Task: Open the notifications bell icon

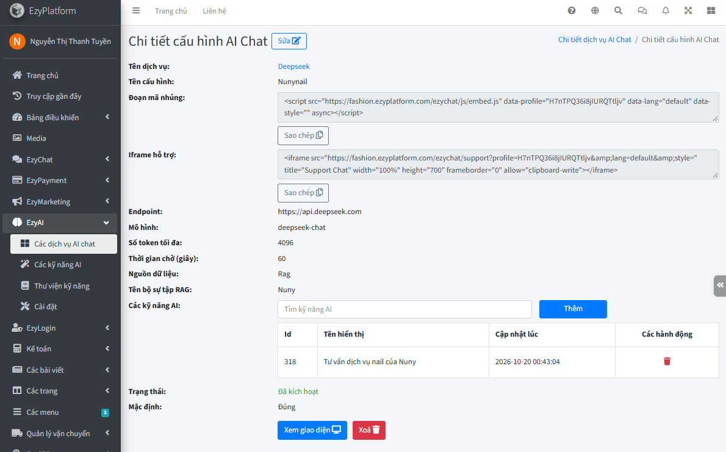Action: pyautogui.click(x=666, y=10)
